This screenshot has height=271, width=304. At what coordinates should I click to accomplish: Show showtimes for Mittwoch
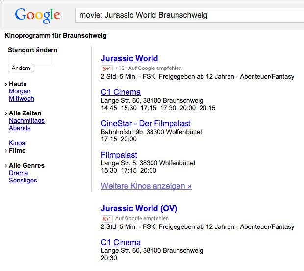pyautogui.click(x=22, y=99)
